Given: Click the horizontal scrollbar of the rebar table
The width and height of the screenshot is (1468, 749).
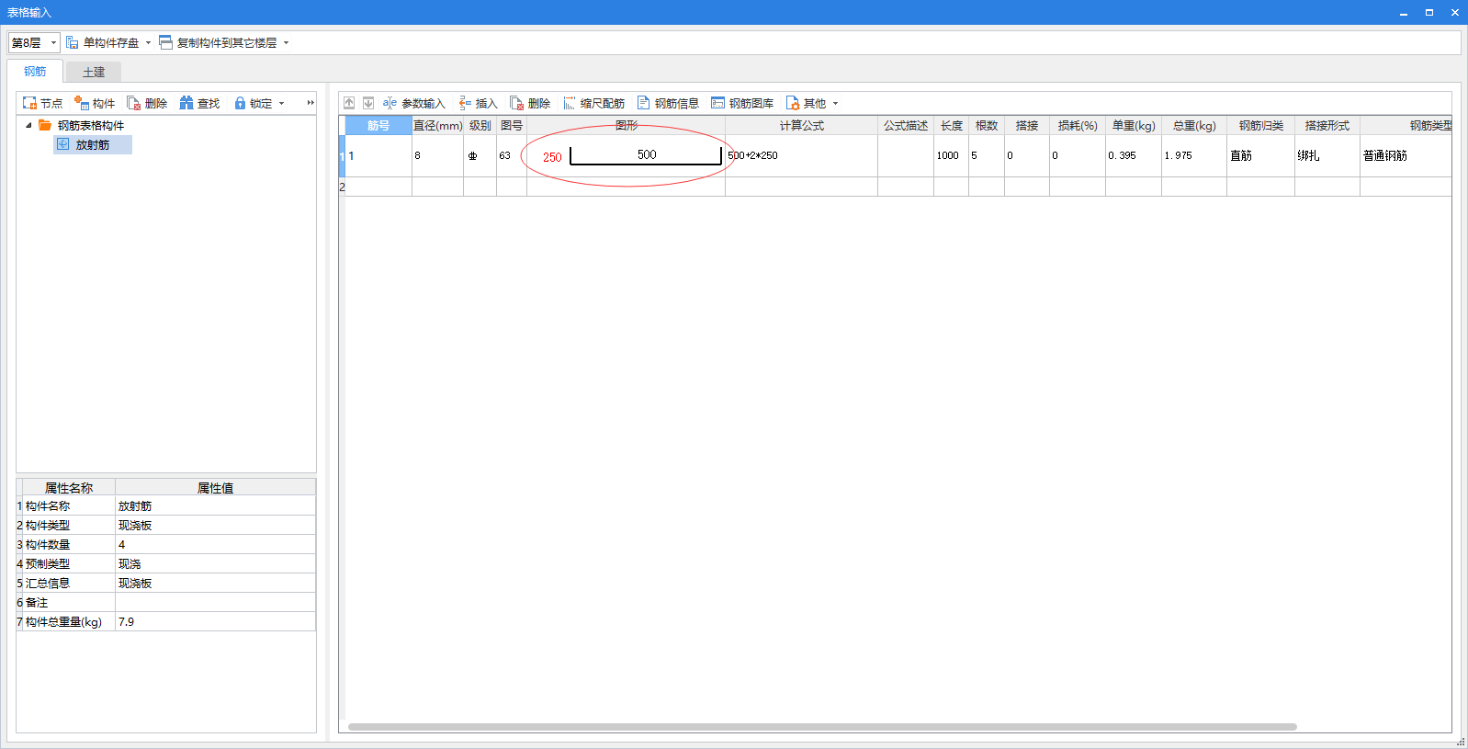Looking at the screenshot, I should pyautogui.click(x=822, y=727).
